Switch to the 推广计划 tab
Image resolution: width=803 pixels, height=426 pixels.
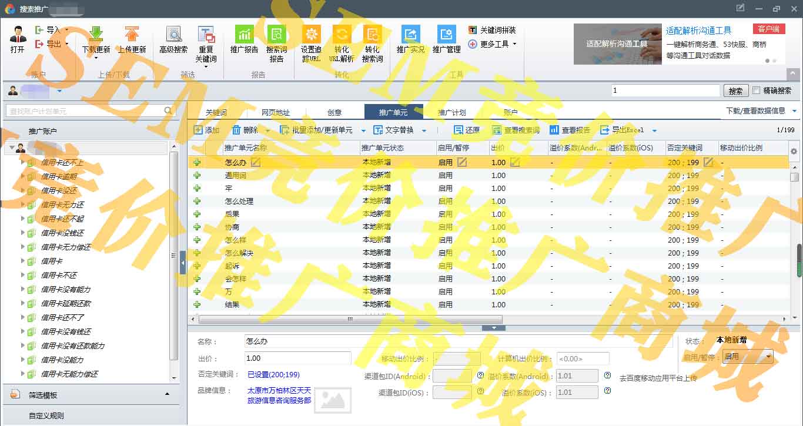[451, 112]
